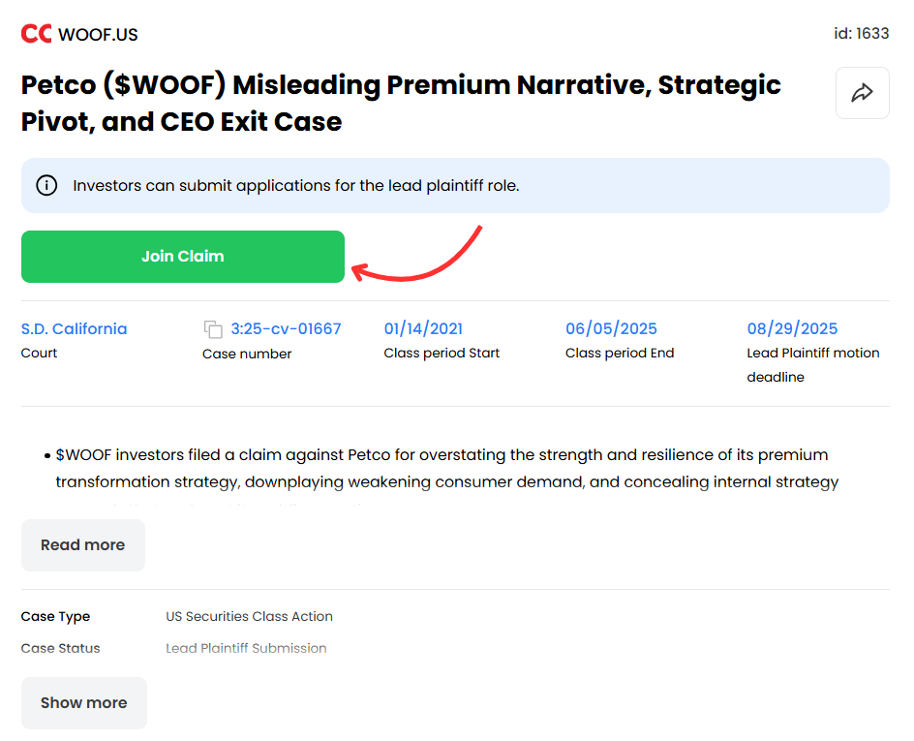Click the id: 1633 label
The height and width of the screenshot is (741, 914).
tap(861, 34)
